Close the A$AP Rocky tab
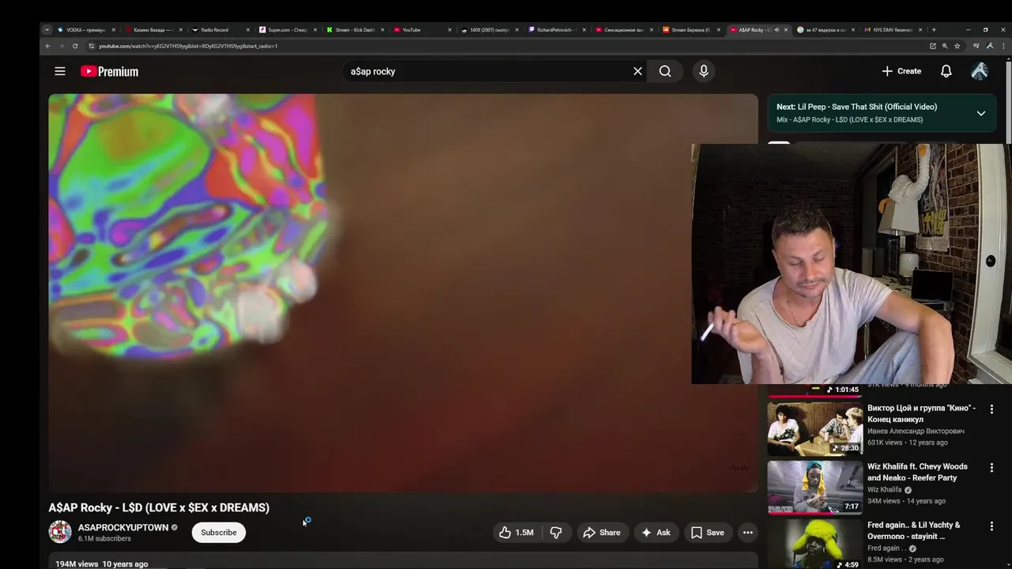Image resolution: width=1012 pixels, height=569 pixels. 786,29
